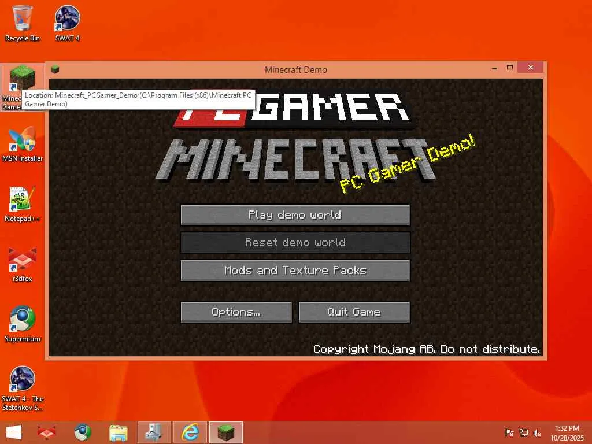592x444 pixels.
Task: Open the r3dfox desktop shortcut
Action: (x=23, y=264)
